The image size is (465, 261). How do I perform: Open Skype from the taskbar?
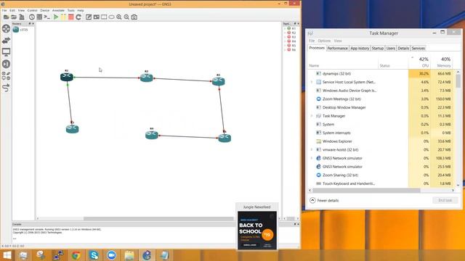[94, 255]
